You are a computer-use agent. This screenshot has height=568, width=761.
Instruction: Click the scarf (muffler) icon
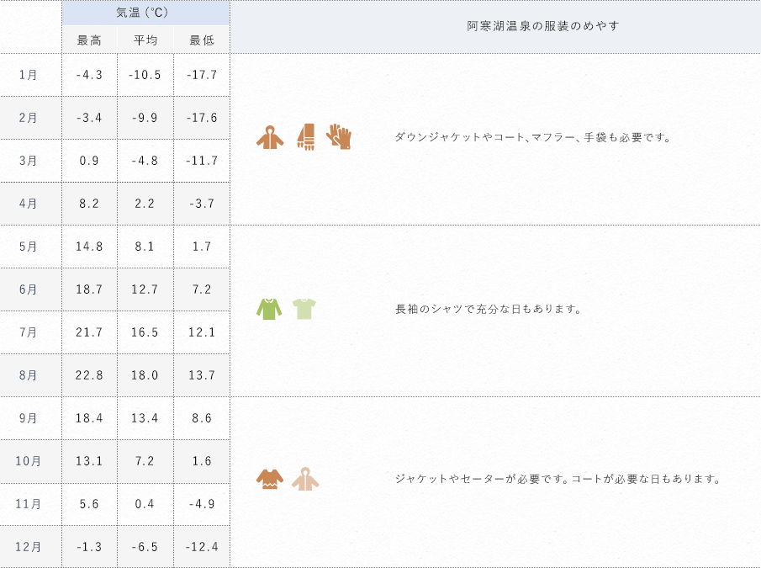click(306, 137)
